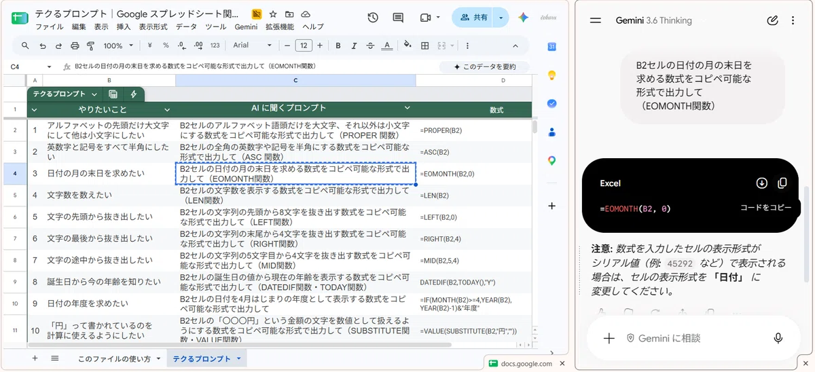
Task: Click the このデータを要約 button
Action: (x=484, y=67)
